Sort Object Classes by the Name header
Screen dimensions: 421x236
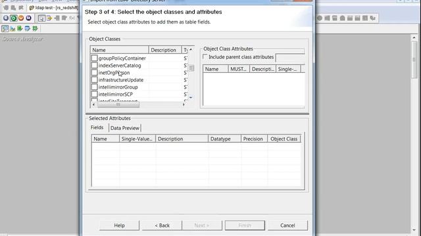pos(120,50)
